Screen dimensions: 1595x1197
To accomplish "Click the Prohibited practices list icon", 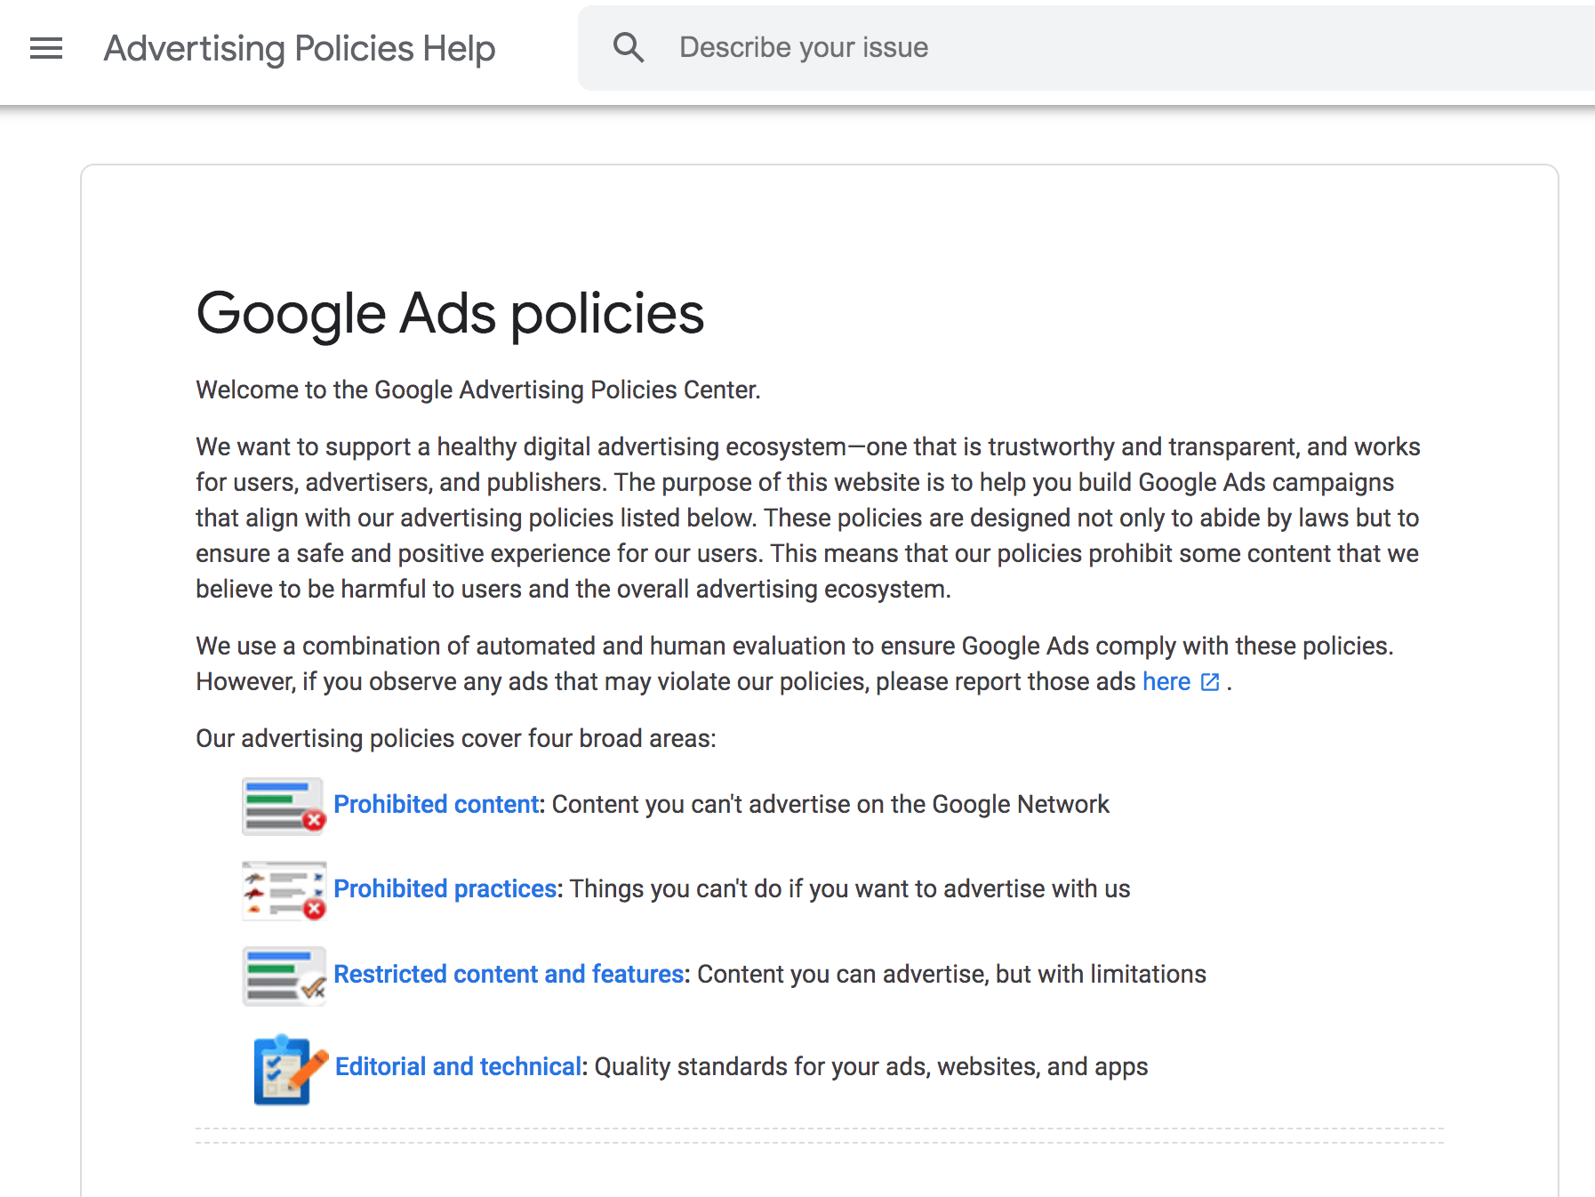I will [283, 890].
